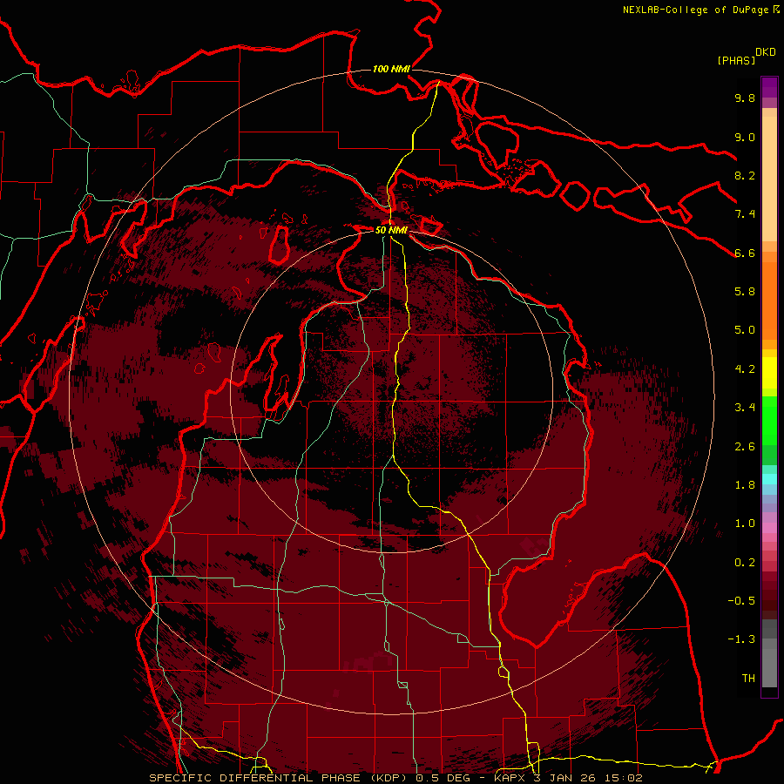
Task: Click the 6.6 scale value
Action: click(745, 253)
